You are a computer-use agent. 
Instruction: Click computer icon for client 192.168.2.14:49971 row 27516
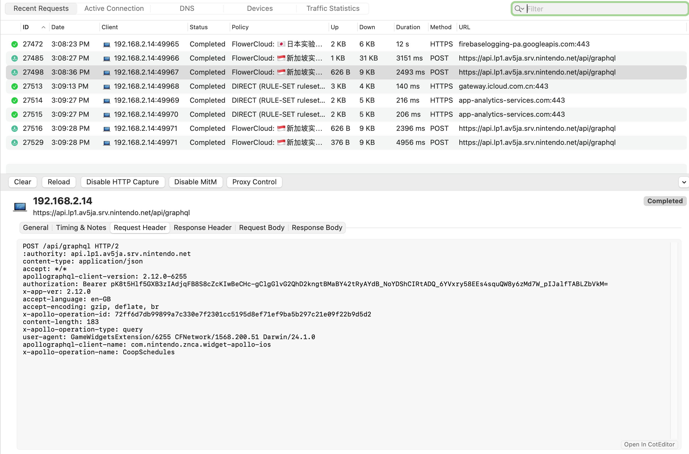(106, 129)
